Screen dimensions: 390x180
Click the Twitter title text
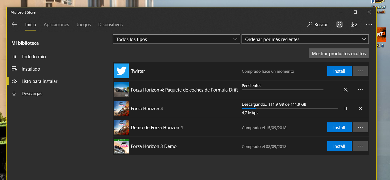pyautogui.click(x=138, y=71)
